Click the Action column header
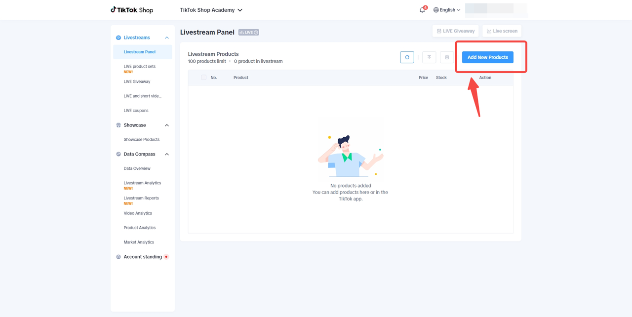Screen dimensions: 632x317 (x=485, y=78)
